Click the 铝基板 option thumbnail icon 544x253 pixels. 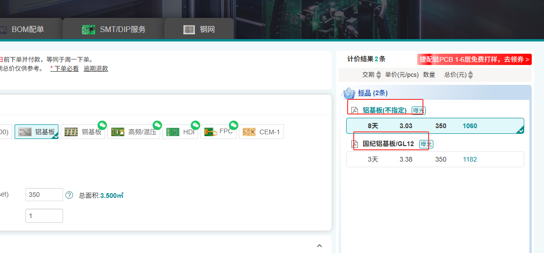coord(25,132)
